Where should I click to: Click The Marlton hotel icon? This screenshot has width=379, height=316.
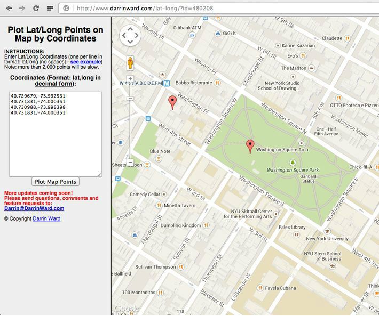312,68
